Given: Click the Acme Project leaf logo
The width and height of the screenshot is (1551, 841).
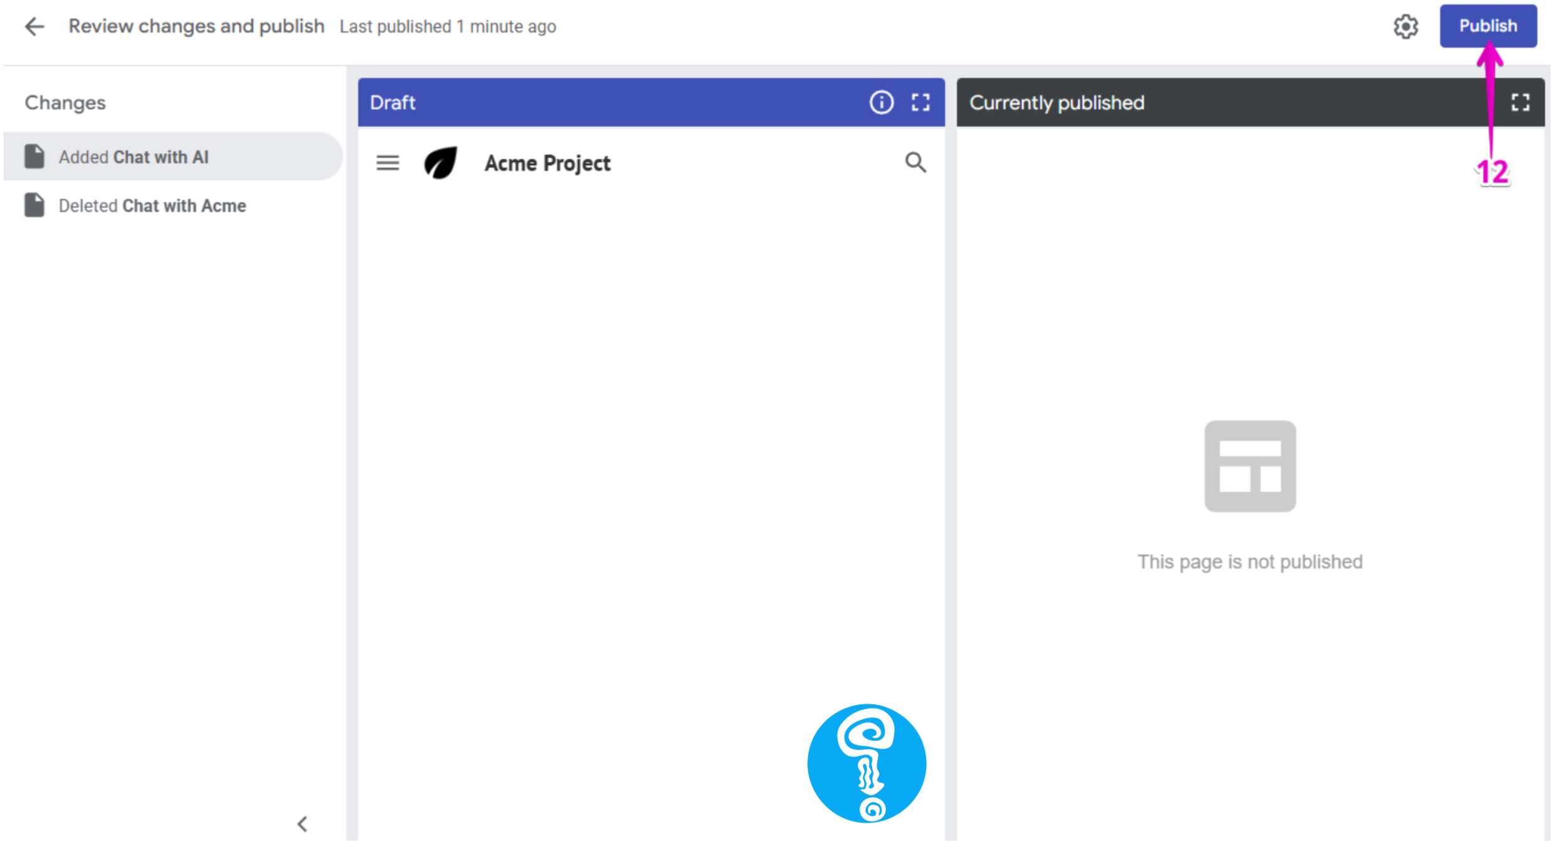Looking at the screenshot, I should [x=441, y=163].
